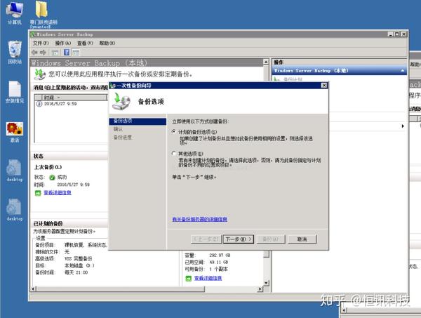Screen dimensions: 421x318
Task: Open the Symantec folder on desktop
Action: coord(43,15)
